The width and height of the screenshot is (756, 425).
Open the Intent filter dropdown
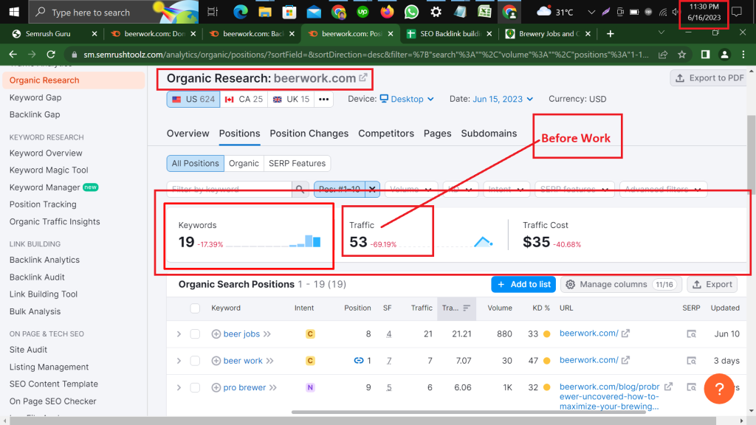pyautogui.click(x=506, y=190)
